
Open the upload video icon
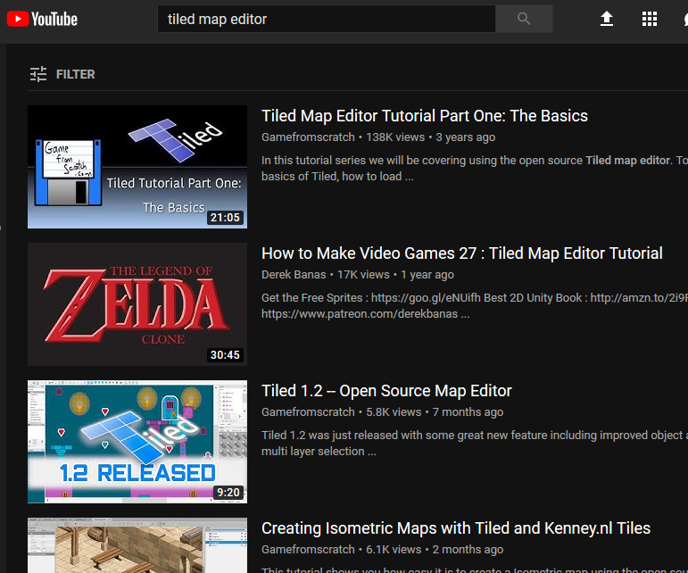tap(607, 19)
